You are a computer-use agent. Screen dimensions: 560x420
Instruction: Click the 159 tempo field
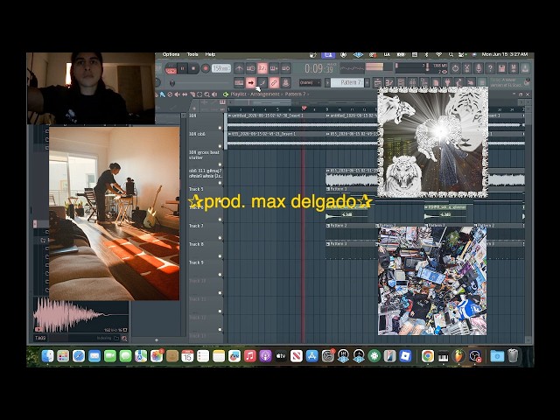(221, 68)
